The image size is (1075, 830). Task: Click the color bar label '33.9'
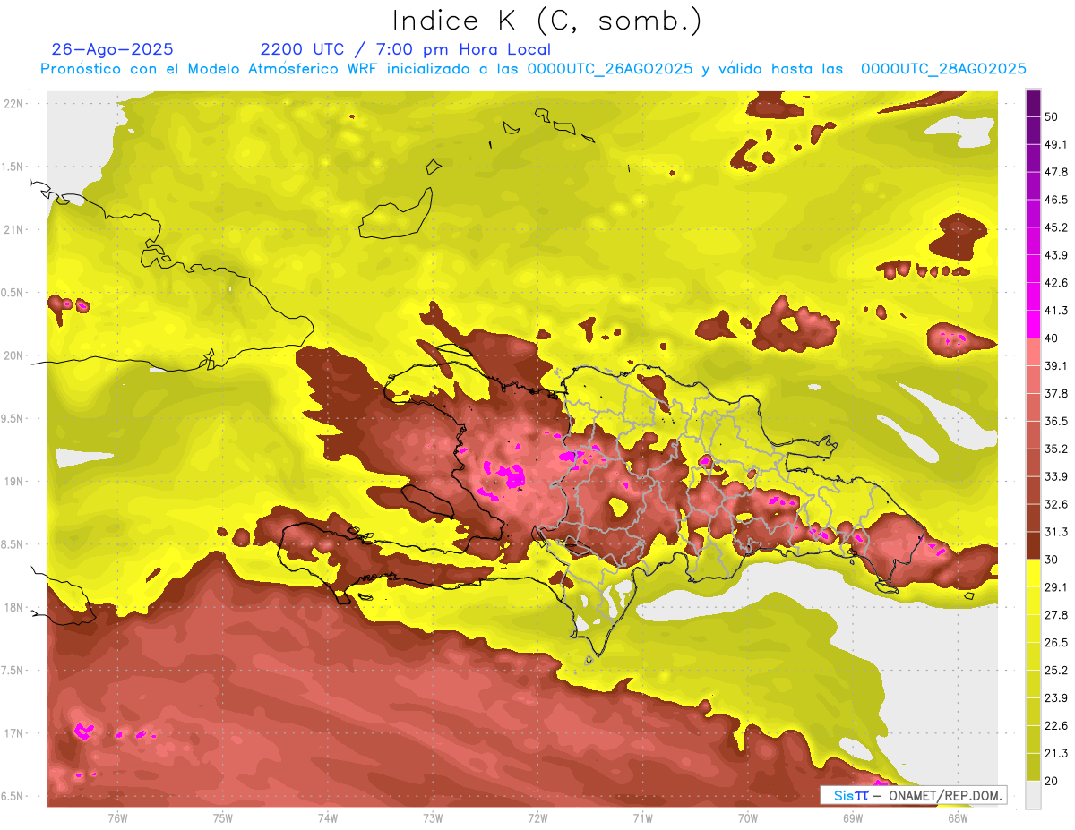[1055, 476]
